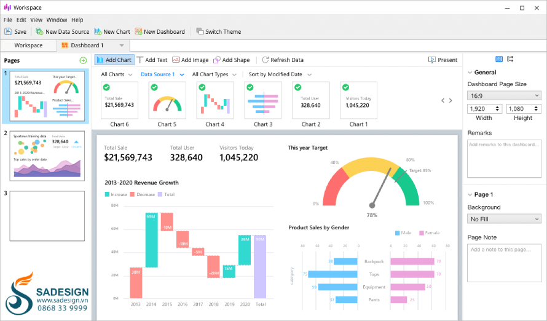Collapse the General section
The width and height of the screenshot is (547, 321).
[x=470, y=73]
